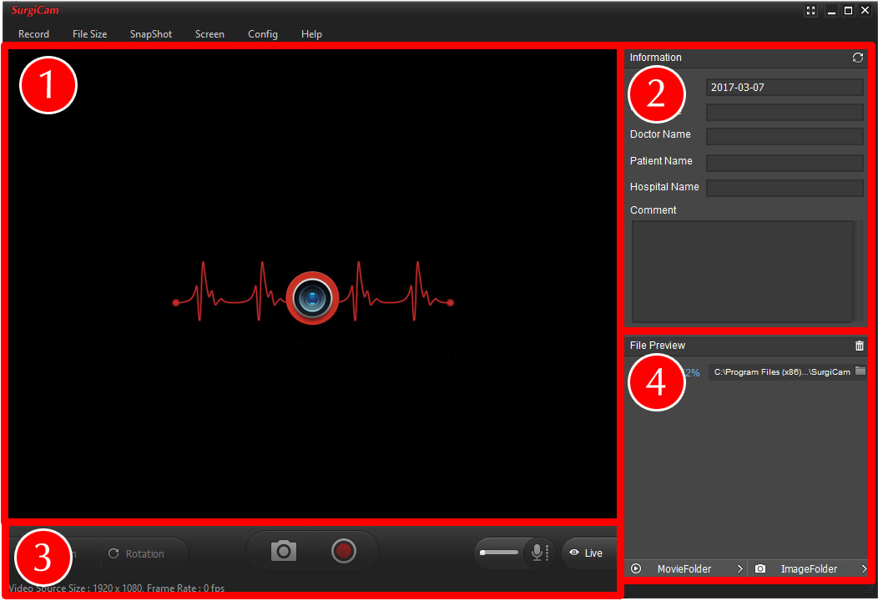Open the MovieFolder
This screenshot has height=601, width=878.
(687, 569)
